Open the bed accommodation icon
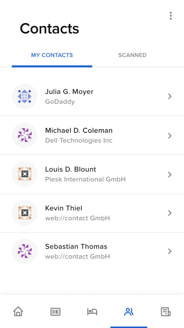Image resolution: width=184 pixels, height=328 pixels. (x=92, y=312)
